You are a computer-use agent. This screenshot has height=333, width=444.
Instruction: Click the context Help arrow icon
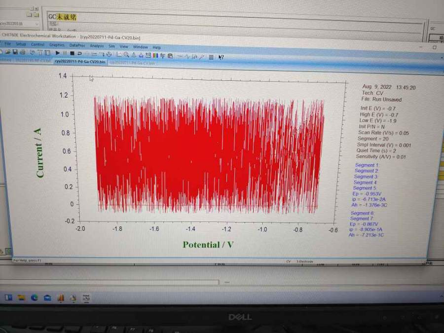(222, 57)
